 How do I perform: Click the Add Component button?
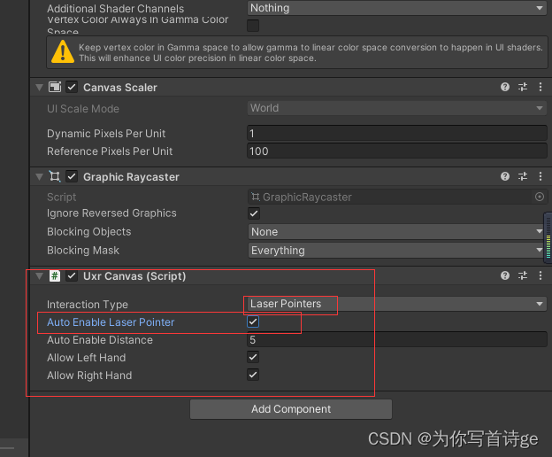[x=291, y=409]
